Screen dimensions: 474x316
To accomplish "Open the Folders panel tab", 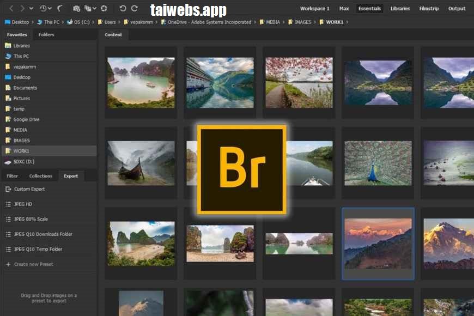I will pos(46,35).
